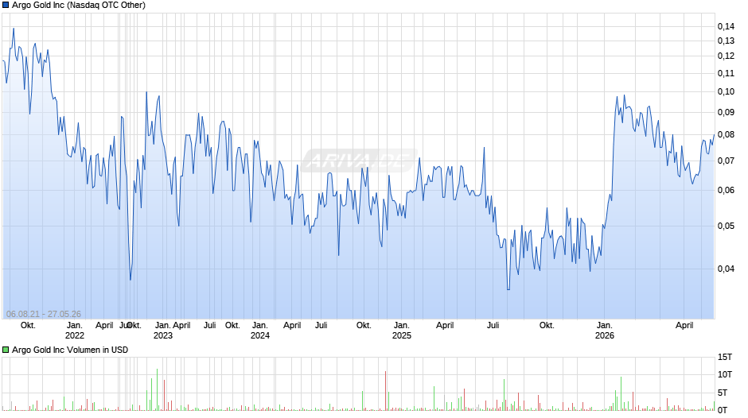Click the 'Jan. 2025' time axis label
The height and width of the screenshot is (418, 748).
click(402, 331)
